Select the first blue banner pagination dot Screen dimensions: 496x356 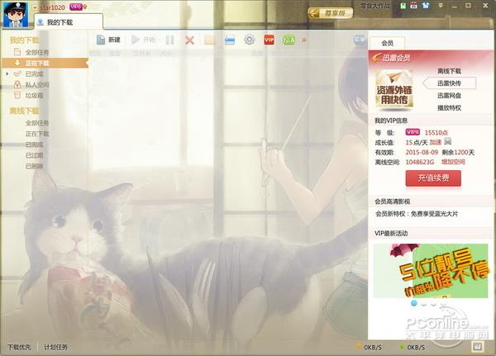pos(413,303)
